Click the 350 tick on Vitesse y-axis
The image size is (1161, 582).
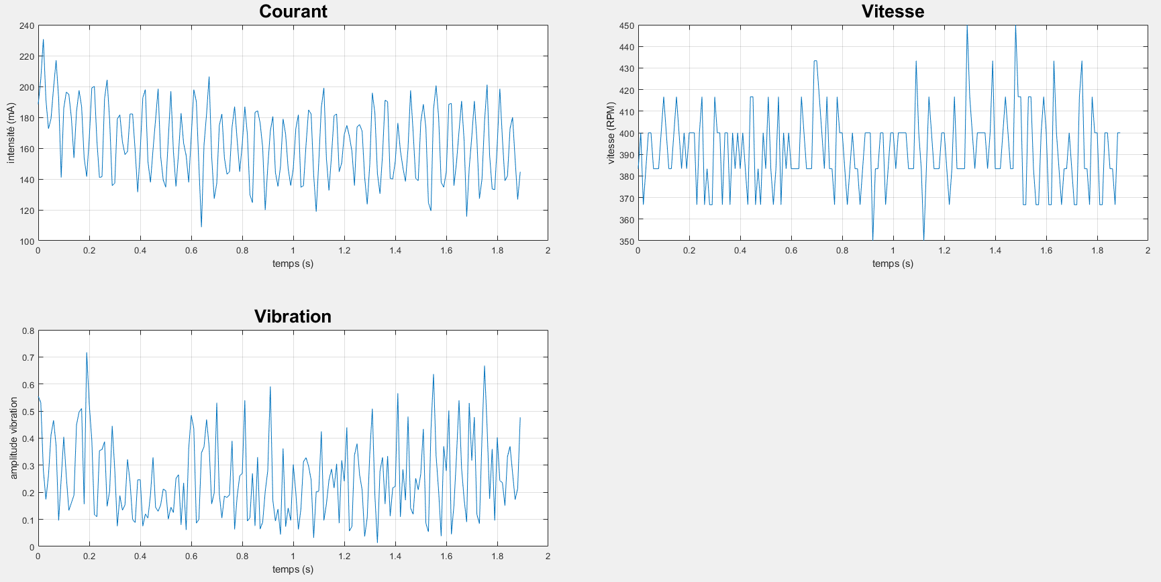click(627, 241)
